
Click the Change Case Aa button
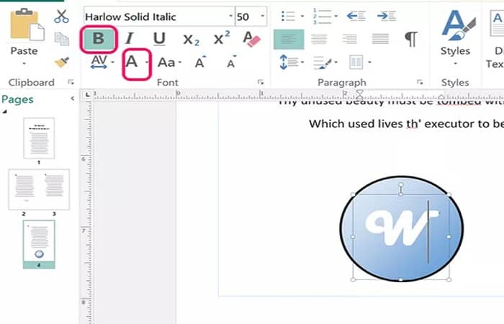click(166, 63)
